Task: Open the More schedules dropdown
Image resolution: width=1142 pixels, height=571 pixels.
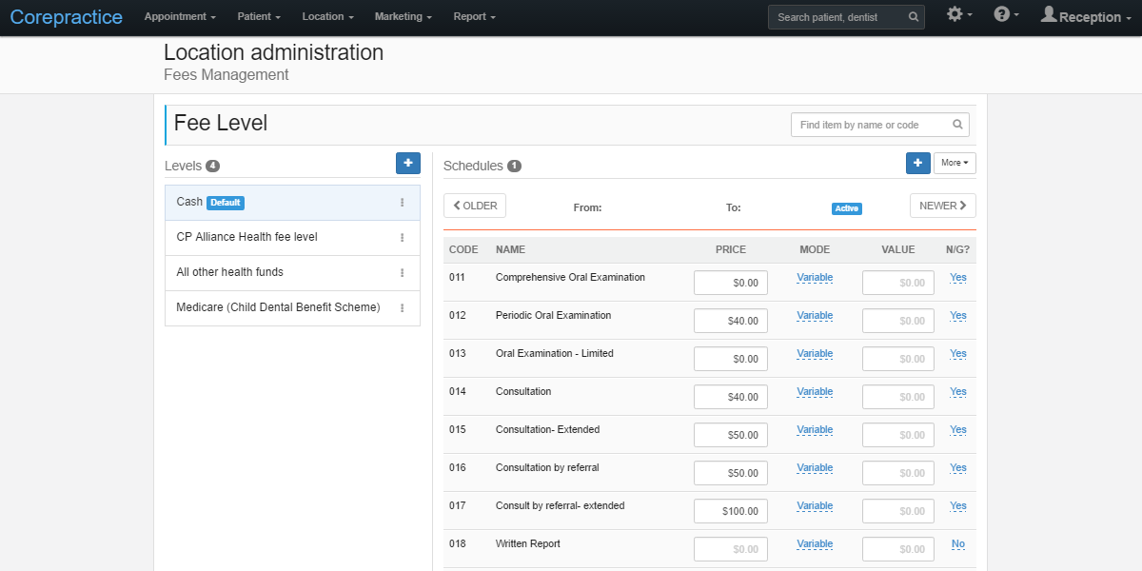Action: point(954,163)
